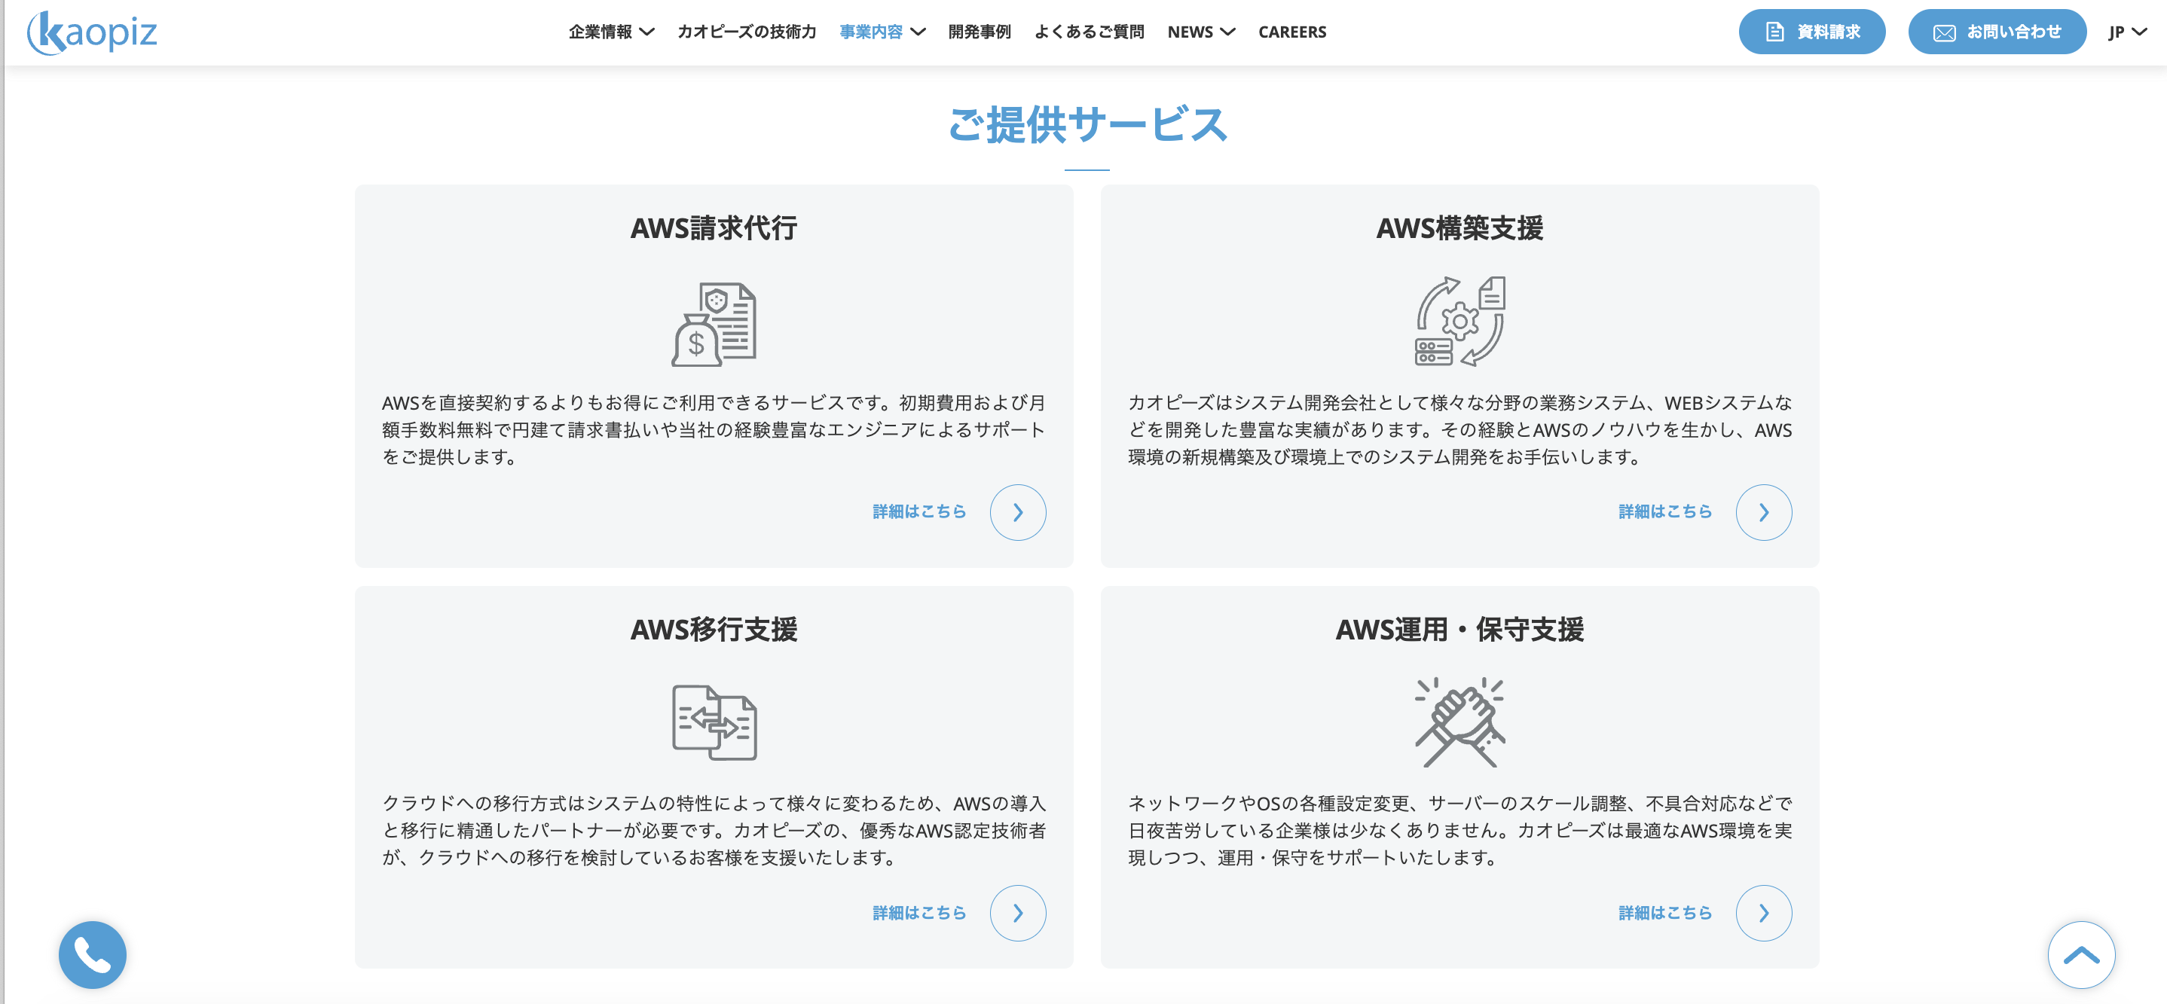Click the AWS運用・保守支援 description paragraph

1459,830
